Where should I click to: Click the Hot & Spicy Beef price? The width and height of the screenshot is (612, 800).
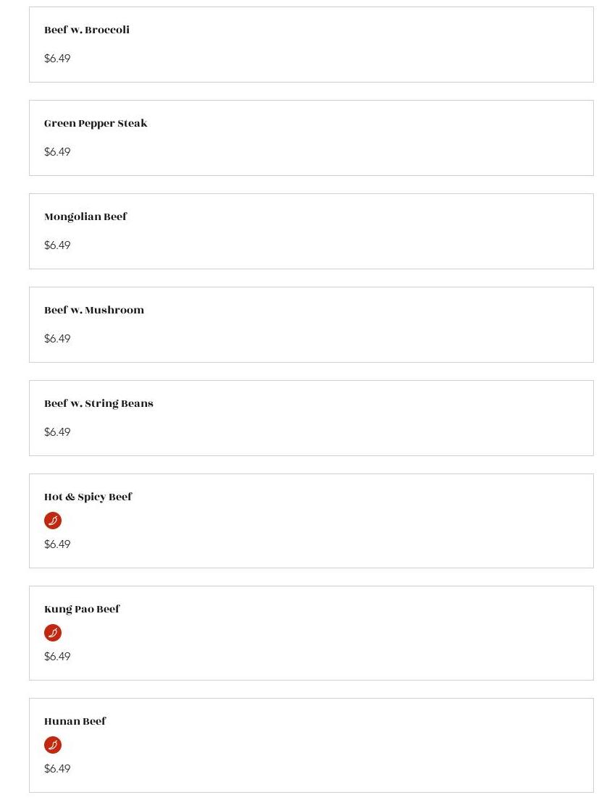click(x=57, y=544)
